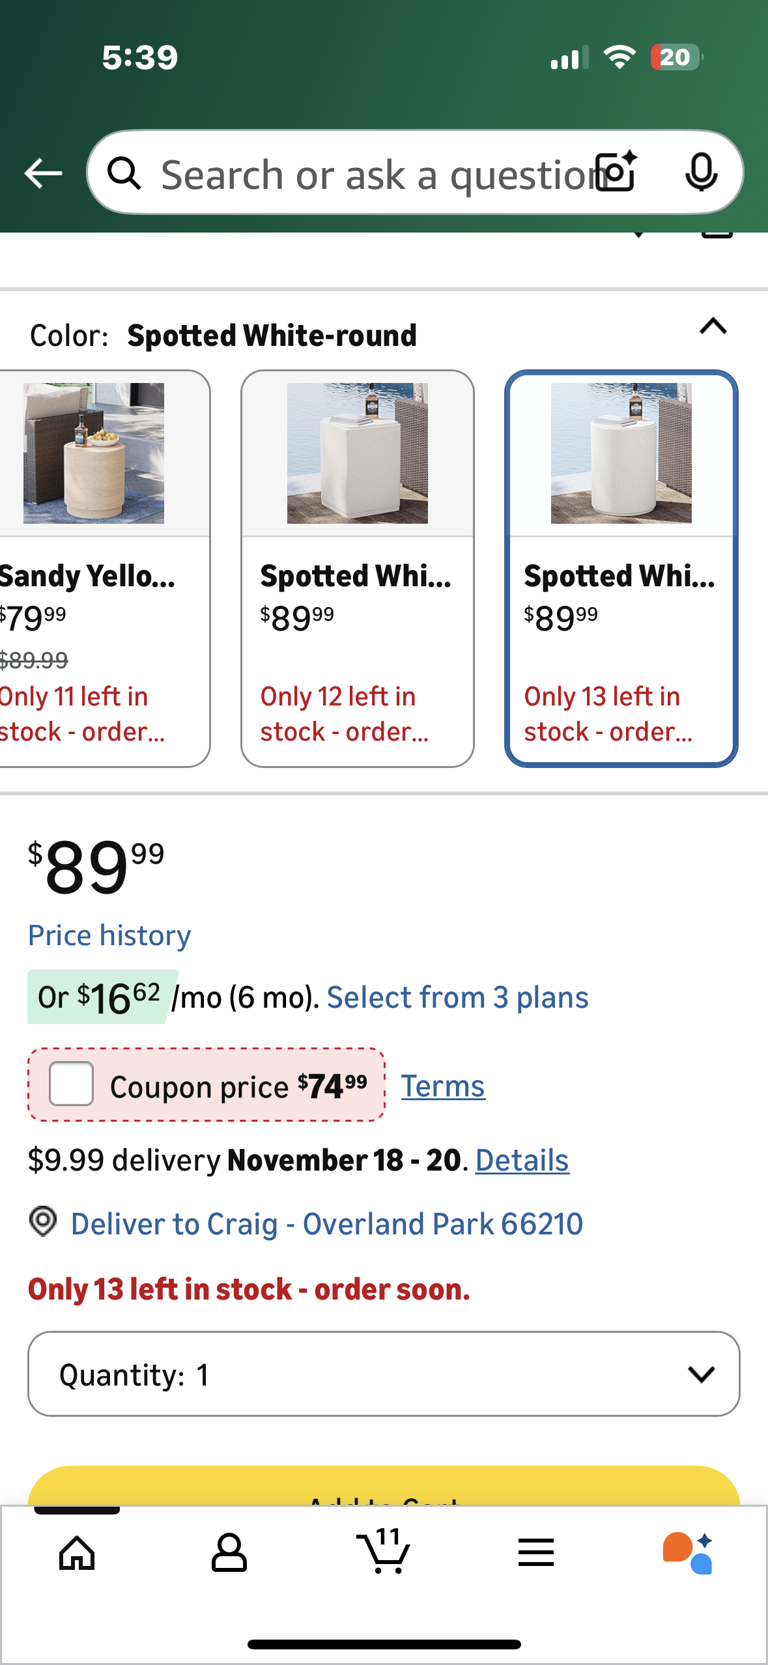Collapse the Color options section chevron

point(713,326)
